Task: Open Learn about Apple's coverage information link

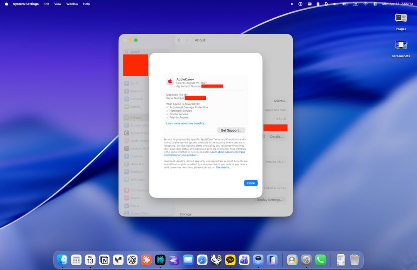Action: (204, 154)
